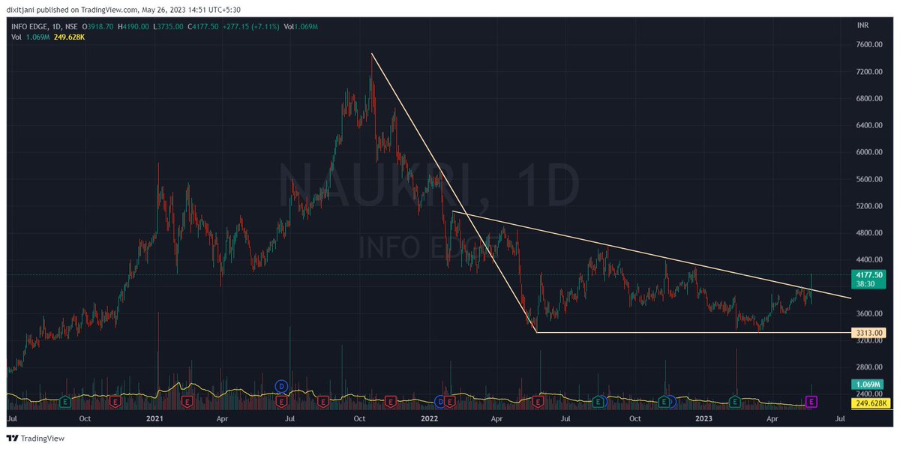This screenshot has height=449, width=900.
Task: Click the raised blue D dividend marker
Action: tap(281, 386)
